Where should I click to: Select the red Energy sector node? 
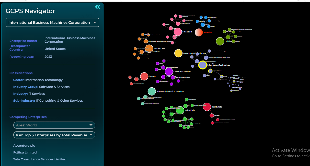(144, 76)
